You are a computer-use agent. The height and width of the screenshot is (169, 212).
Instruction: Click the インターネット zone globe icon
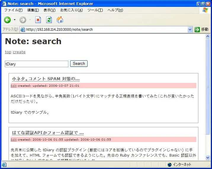[x=169, y=165]
